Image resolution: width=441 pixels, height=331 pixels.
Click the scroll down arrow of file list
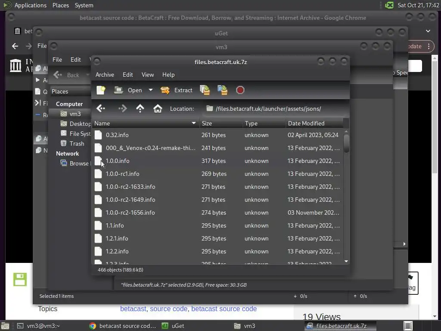(346, 261)
